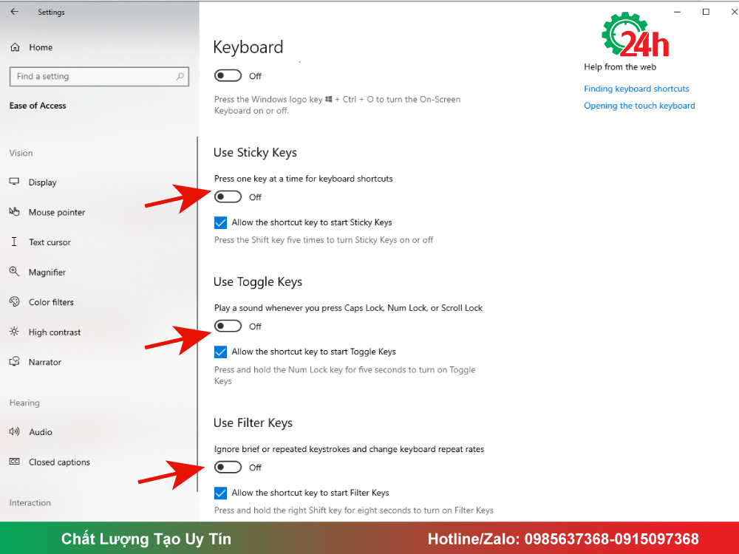Click the Narrator icon
Viewport: 739px width, 554px height.
pos(15,362)
